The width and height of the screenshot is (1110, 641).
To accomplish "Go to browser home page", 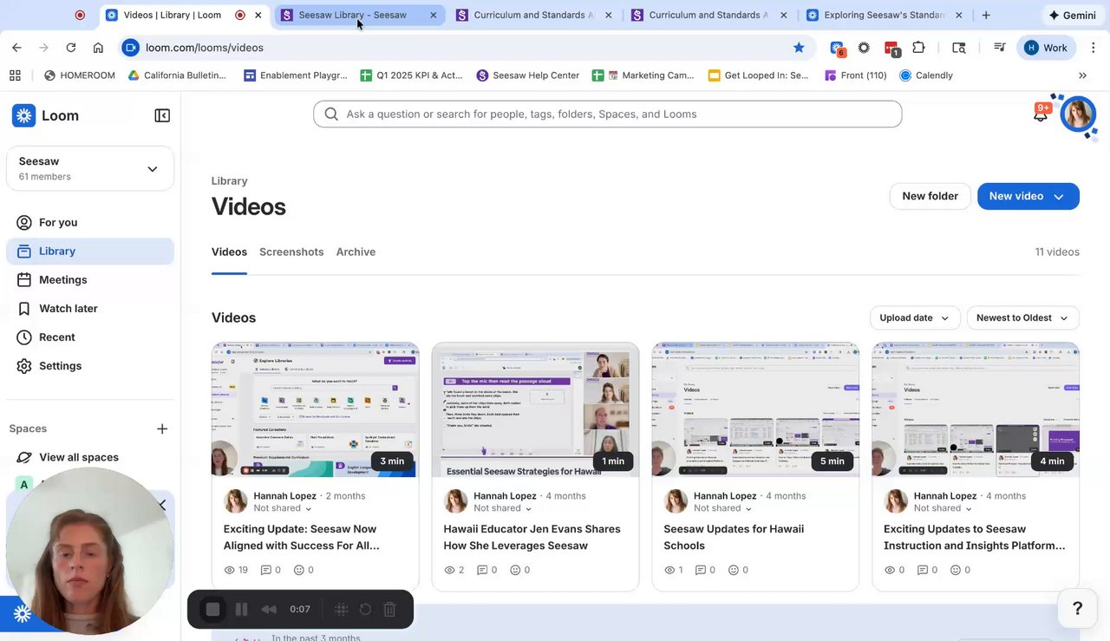I will pos(98,48).
